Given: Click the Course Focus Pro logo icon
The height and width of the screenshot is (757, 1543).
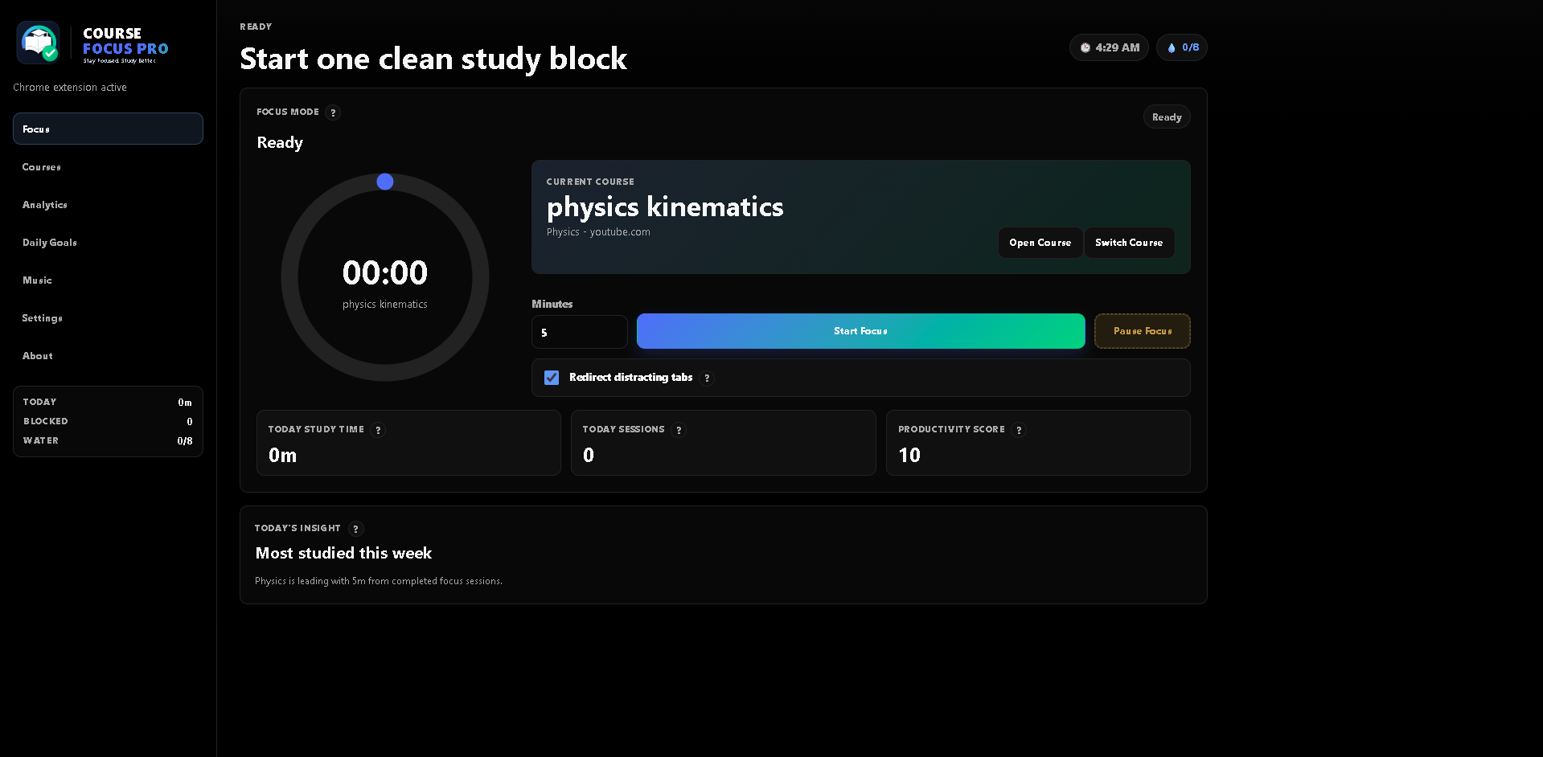Looking at the screenshot, I should (x=39, y=43).
